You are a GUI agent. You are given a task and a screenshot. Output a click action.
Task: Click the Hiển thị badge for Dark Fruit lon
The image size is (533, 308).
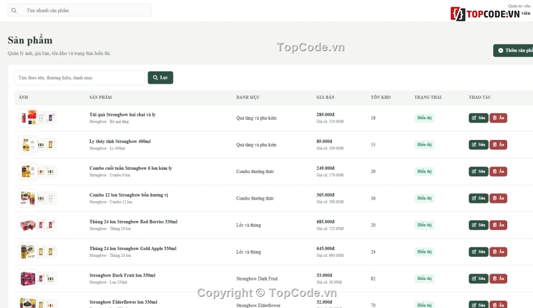pyautogui.click(x=424, y=279)
